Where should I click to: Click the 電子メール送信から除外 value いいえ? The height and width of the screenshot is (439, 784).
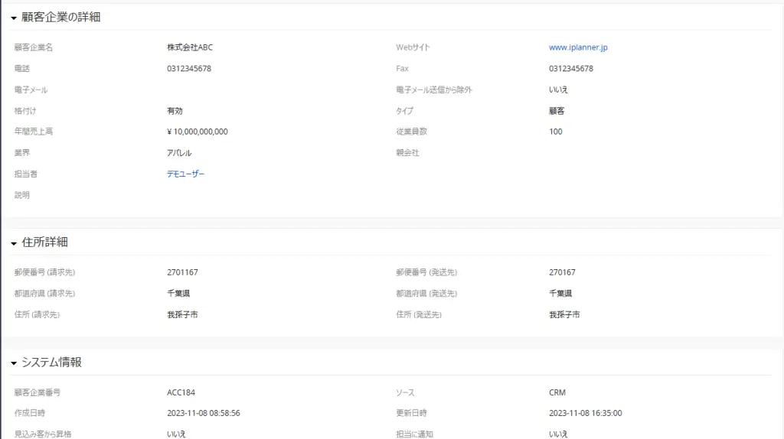pyautogui.click(x=558, y=89)
